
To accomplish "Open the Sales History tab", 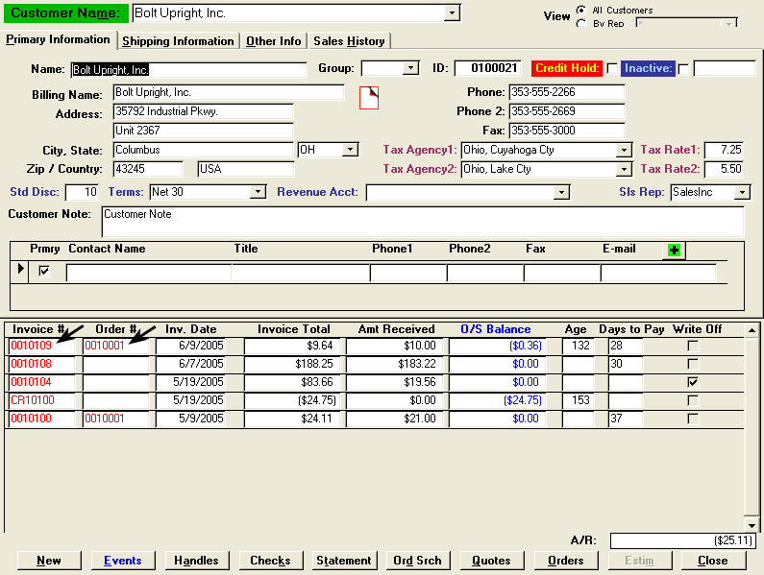I will pyautogui.click(x=349, y=41).
